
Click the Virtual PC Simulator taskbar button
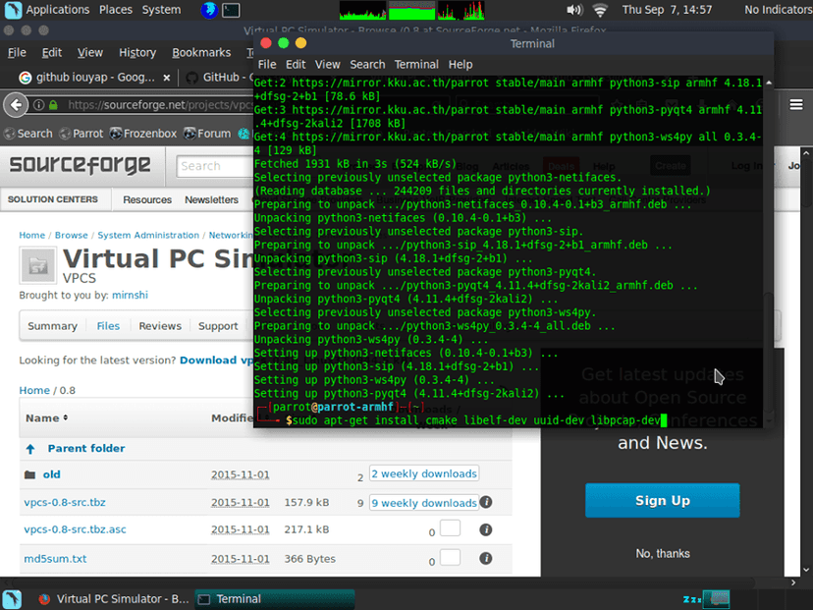point(114,599)
